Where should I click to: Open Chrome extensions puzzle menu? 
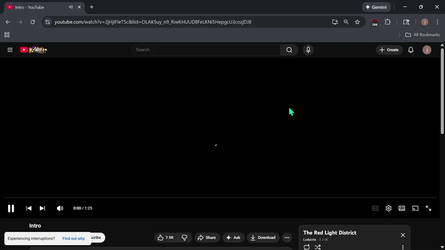coord(388,22)
